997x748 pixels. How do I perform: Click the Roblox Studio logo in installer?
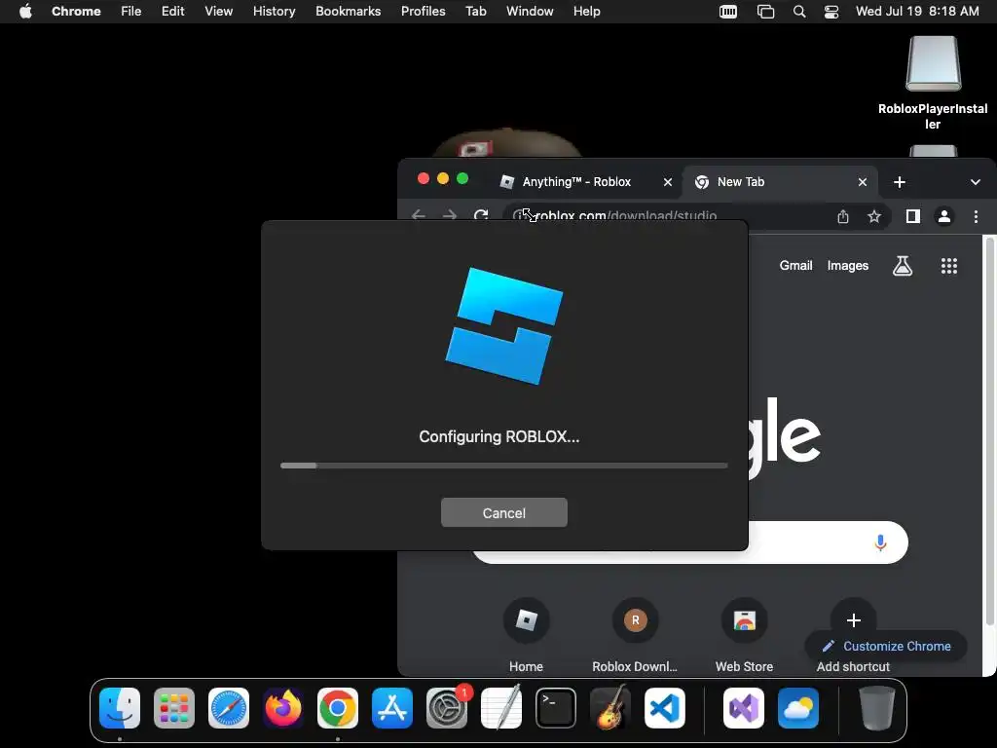504,325
